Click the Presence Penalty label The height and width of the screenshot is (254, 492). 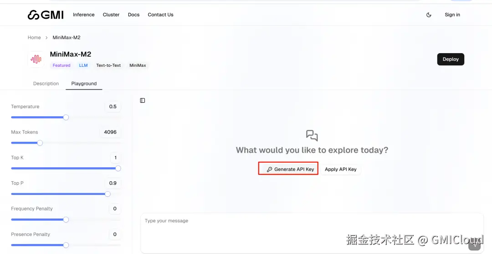click(x=31, y=234)
